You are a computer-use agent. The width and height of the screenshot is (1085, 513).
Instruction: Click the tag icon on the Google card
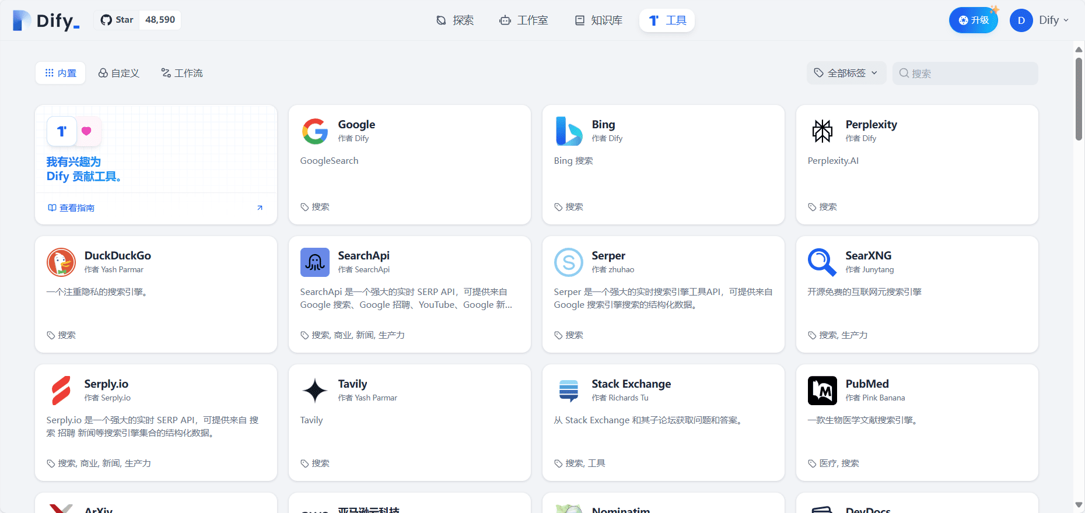click(x=304, y=207)
